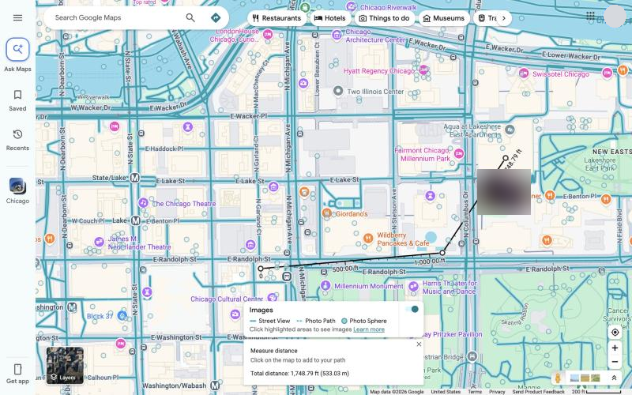Zoom out of the map
The height and width of the screenshot is (395, 632).
pyautogui.click(x=615, y=362)
